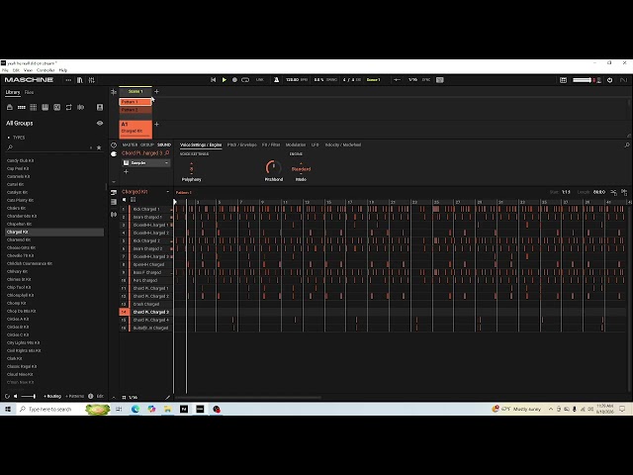Add a plug-in slot below Sampler
The image size is (633, 475).
(x=126, y=172)
